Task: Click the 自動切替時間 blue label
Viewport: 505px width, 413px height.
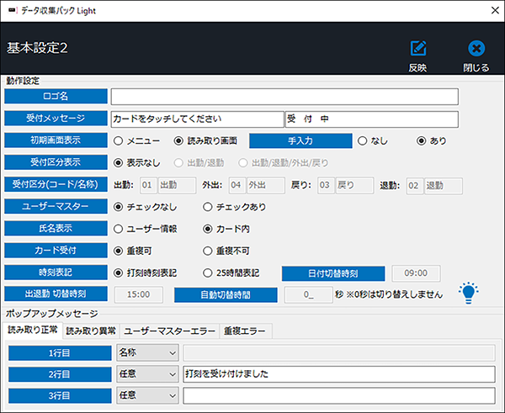Action: click(x=226, y=295)
